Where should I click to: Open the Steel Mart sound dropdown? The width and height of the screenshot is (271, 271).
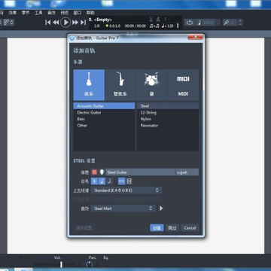coord(123,209)
